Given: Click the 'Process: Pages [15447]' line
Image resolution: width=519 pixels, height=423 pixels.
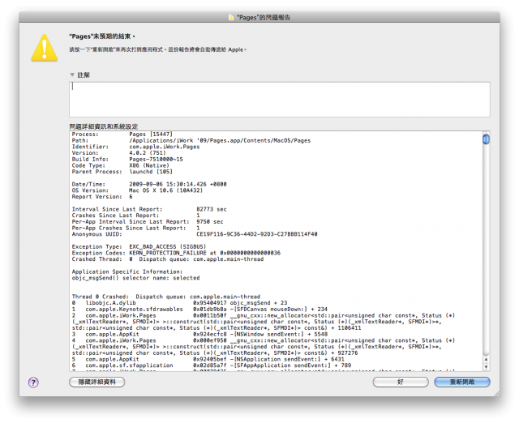Looking at the screenshot, I should point(122,135).
